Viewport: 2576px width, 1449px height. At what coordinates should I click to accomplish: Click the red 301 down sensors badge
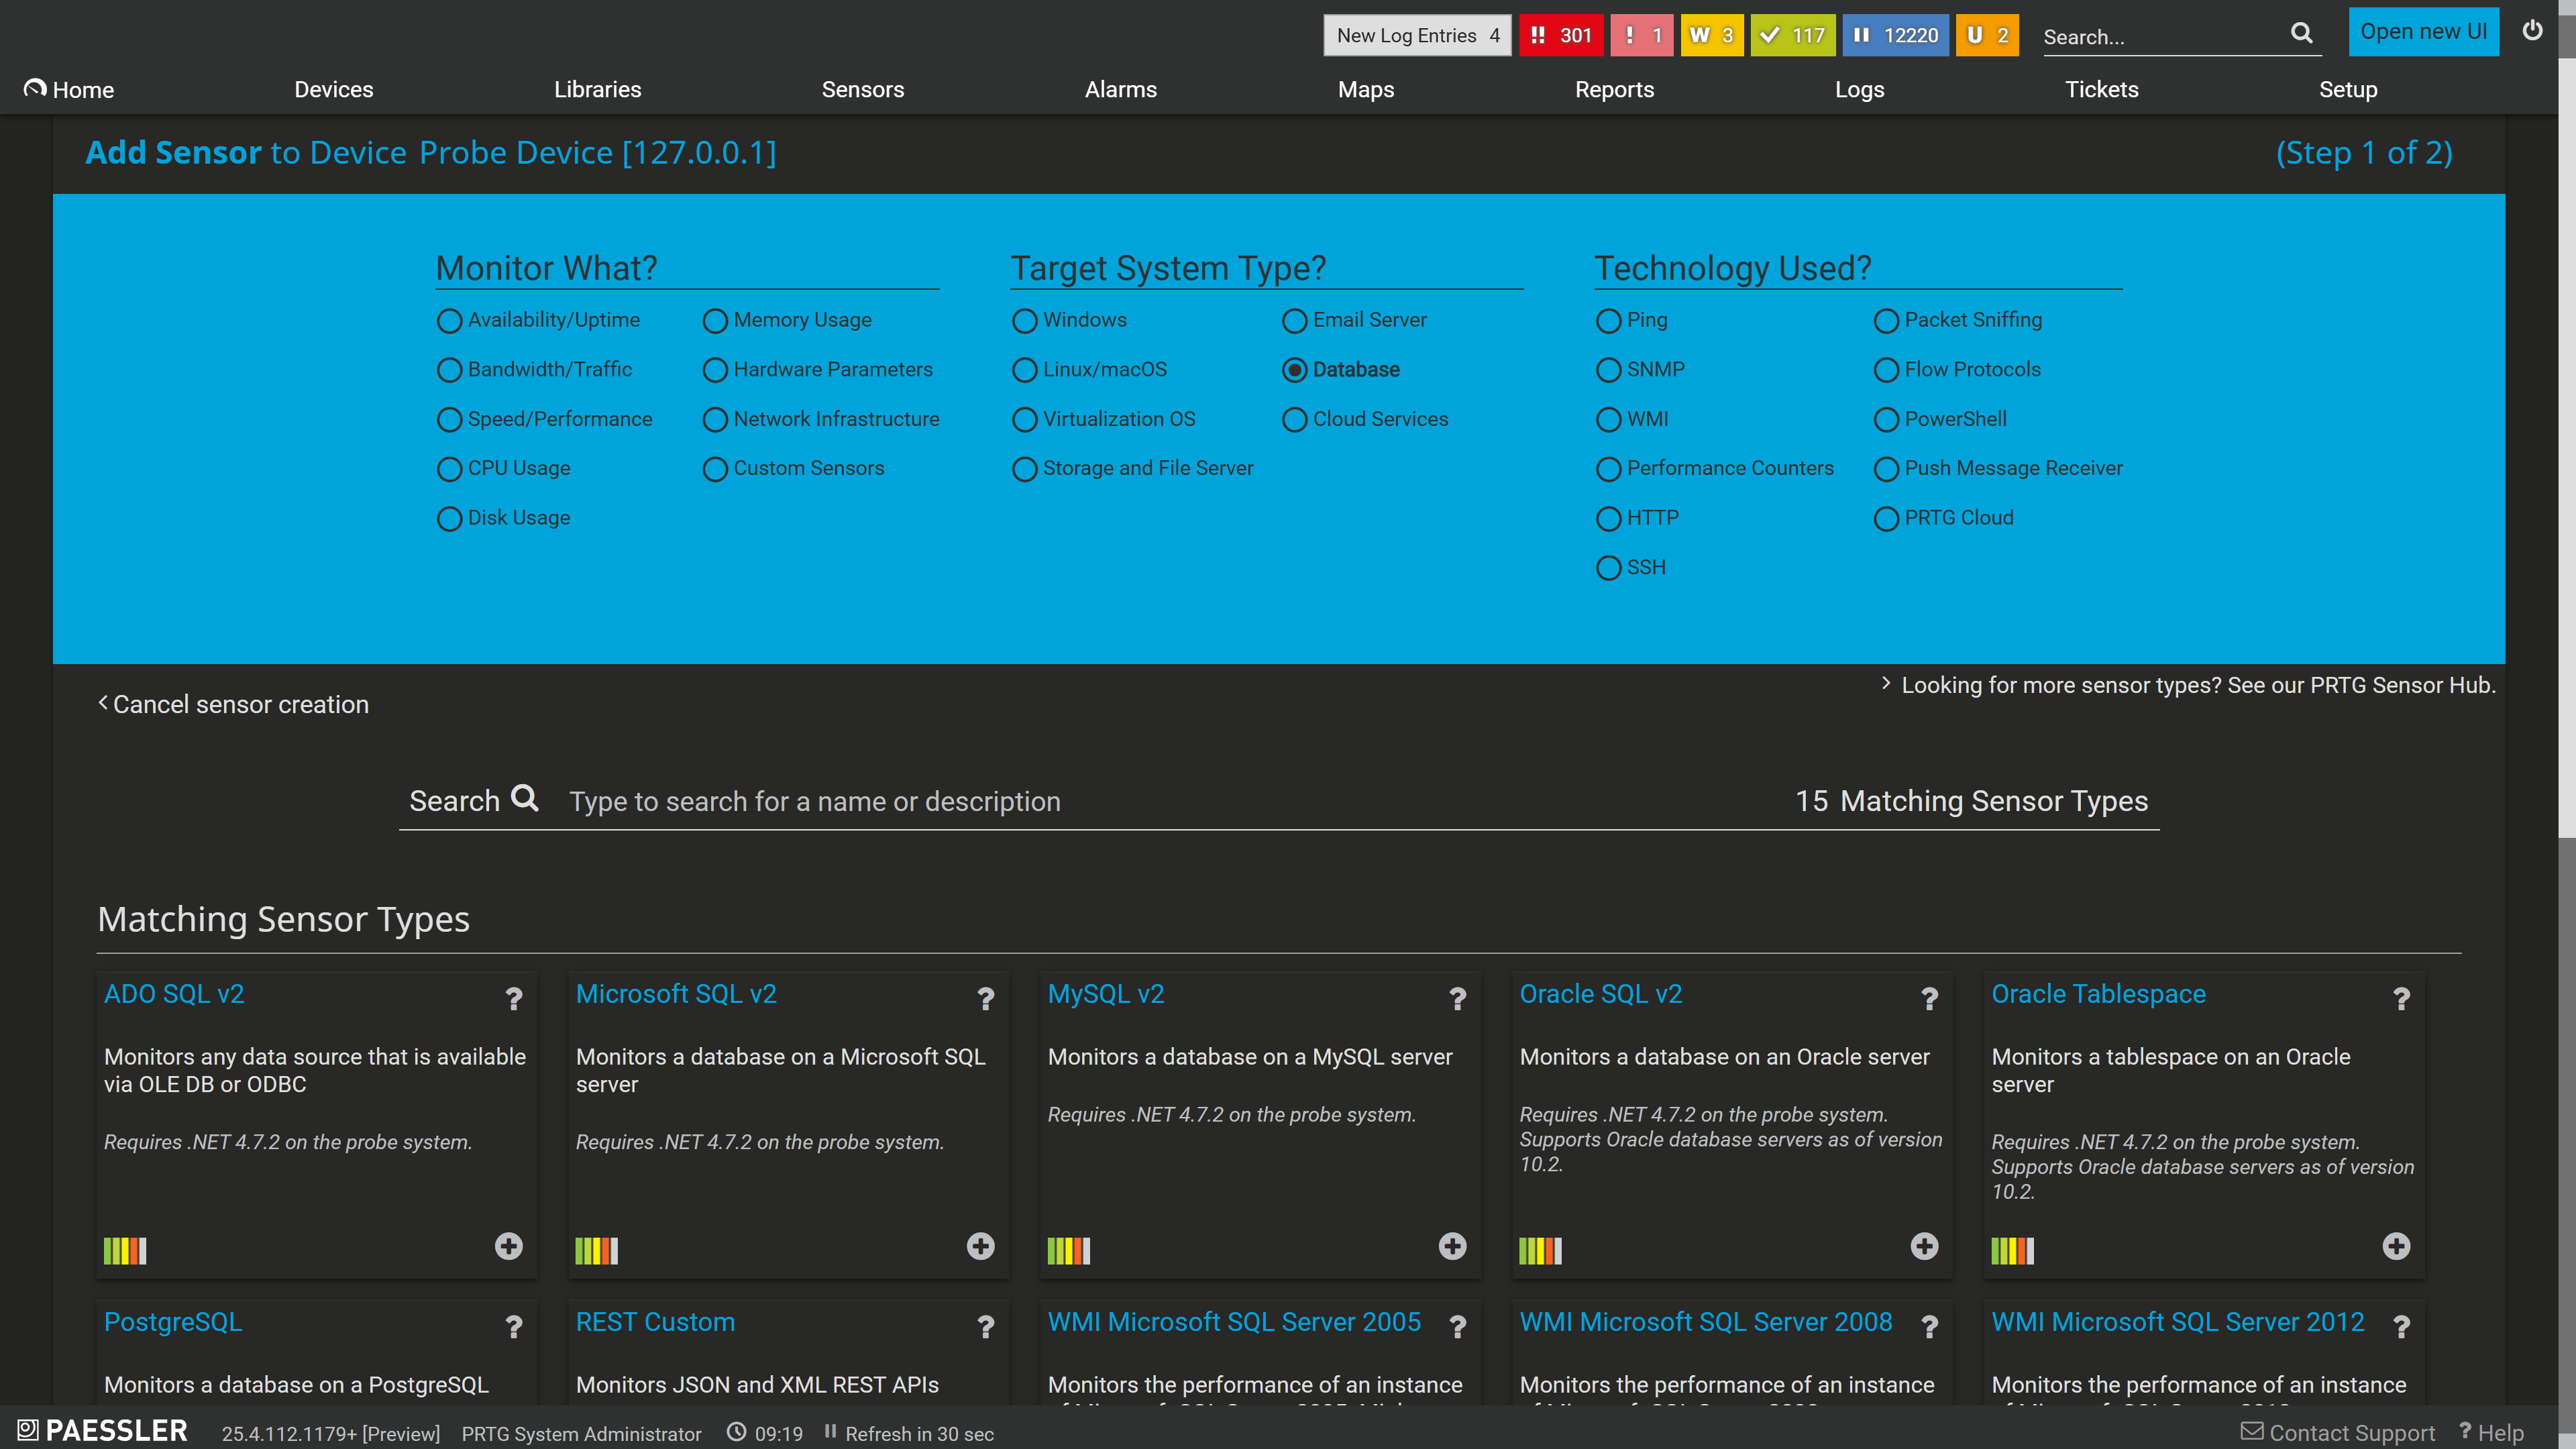coord(1561,35)
